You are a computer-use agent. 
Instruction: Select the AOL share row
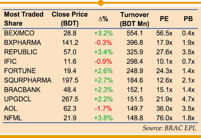click(x=10, y=108)
